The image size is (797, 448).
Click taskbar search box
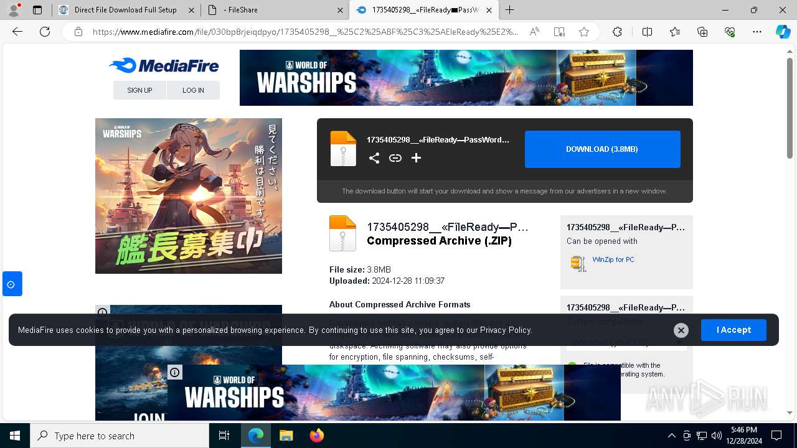pos(120,436)
